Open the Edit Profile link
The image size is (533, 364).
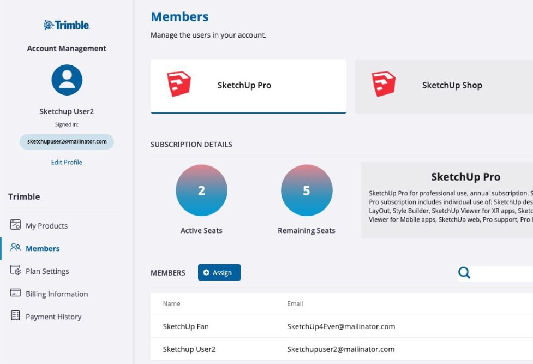click(x=67, y=162)
